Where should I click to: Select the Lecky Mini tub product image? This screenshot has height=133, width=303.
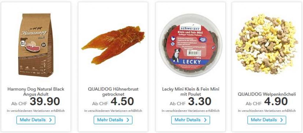pyautogui.click(x=191, y=45)
